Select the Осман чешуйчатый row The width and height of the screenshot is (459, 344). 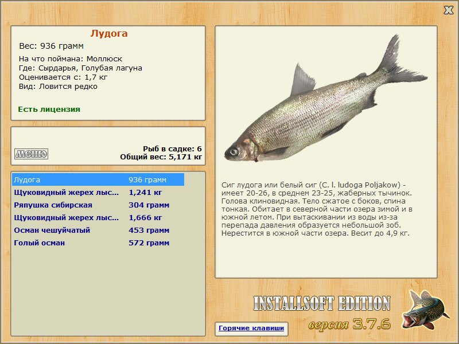[98, 230]
